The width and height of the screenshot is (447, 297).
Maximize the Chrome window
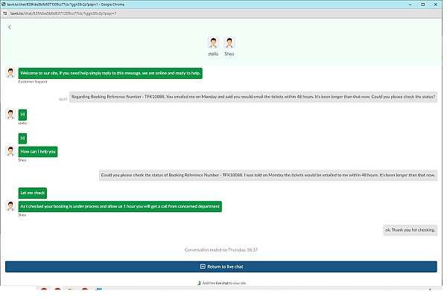(422, 4)
